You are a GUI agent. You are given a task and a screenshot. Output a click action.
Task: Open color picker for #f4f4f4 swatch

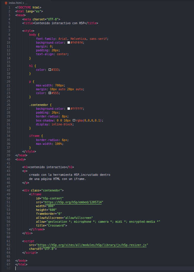pyautogui.click(x=69, y=42)
